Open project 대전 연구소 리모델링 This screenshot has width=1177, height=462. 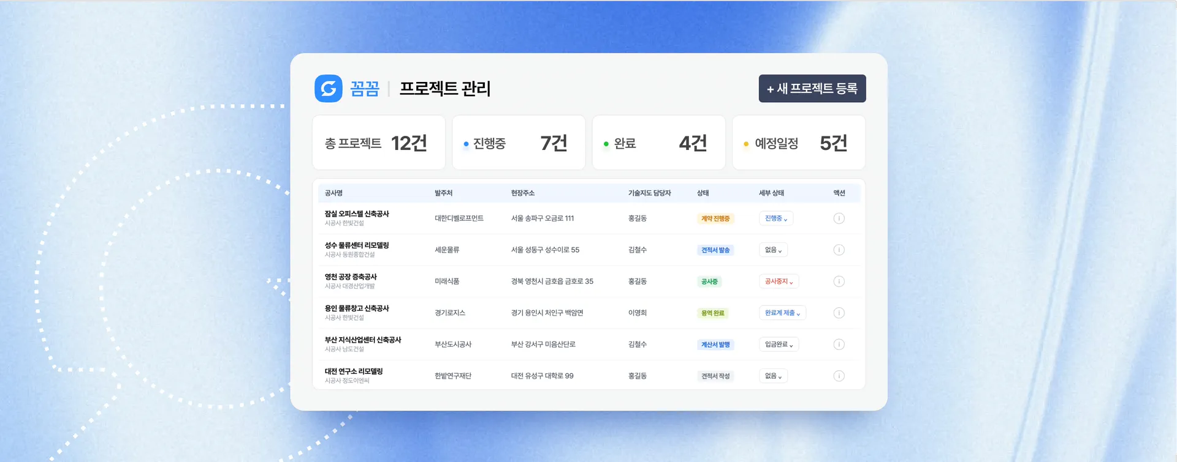(354, 371)
